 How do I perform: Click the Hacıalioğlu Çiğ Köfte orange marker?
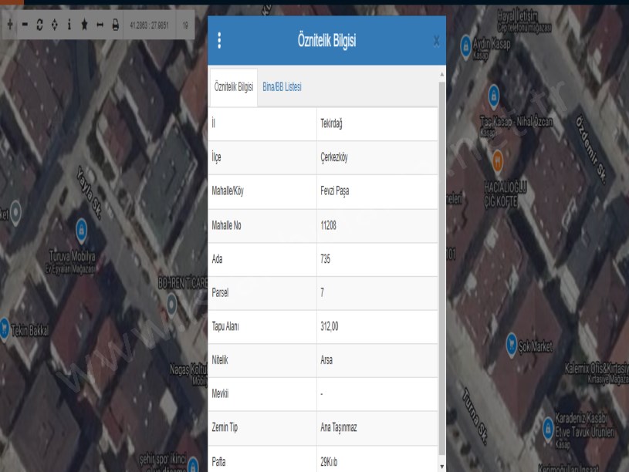[498, 160]
